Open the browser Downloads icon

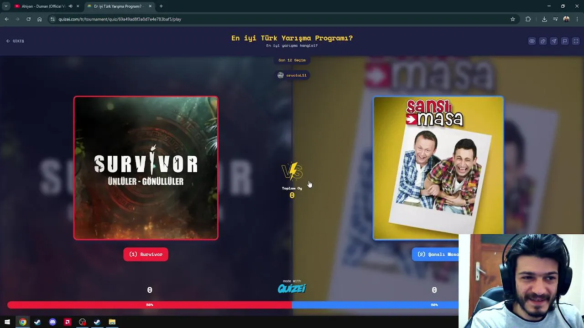pyautogui.click(x=544, y=19)
